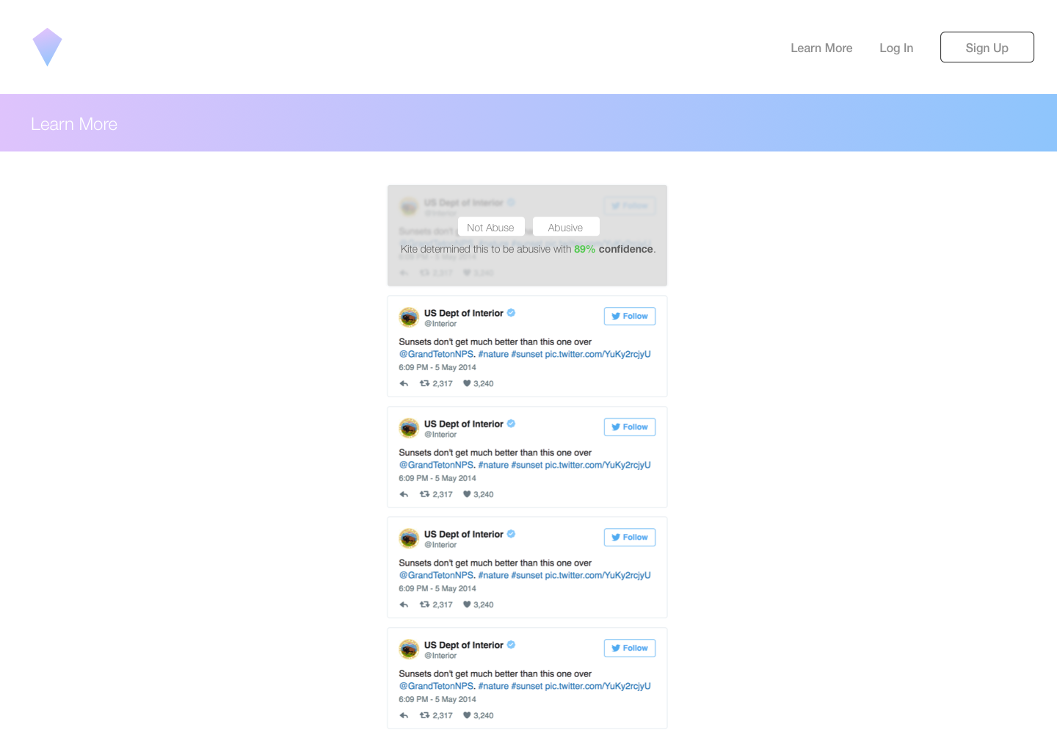Click the '6:09 PM - 5 May 2014' timestamp in first clear tweet
This screenshot has height=752, width=1057.
(437, 367)
